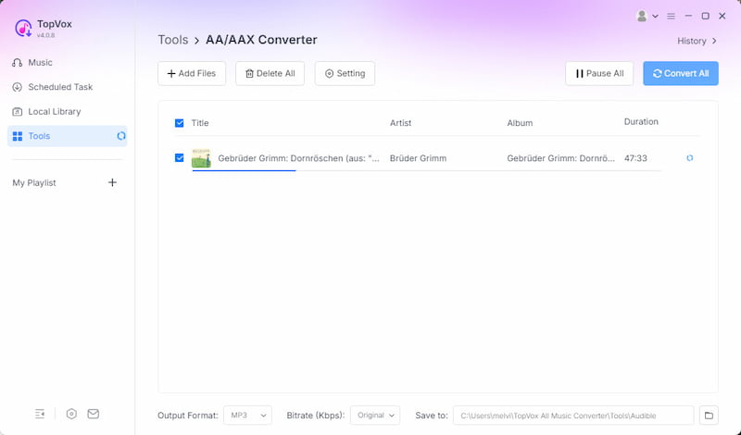
Task: Click the converting spinner icon in row
Action: pyautogui.click(x=690, y=157)
